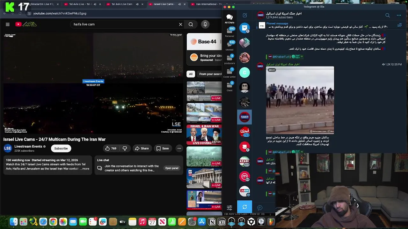Dislike the Israel Live Cams video
408x229 pixels.
(x=125, y=148)
